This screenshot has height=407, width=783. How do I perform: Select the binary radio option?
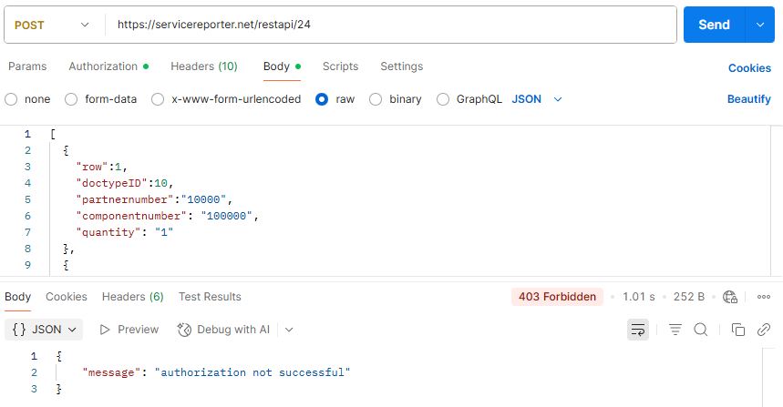click(x=376, y=99)
